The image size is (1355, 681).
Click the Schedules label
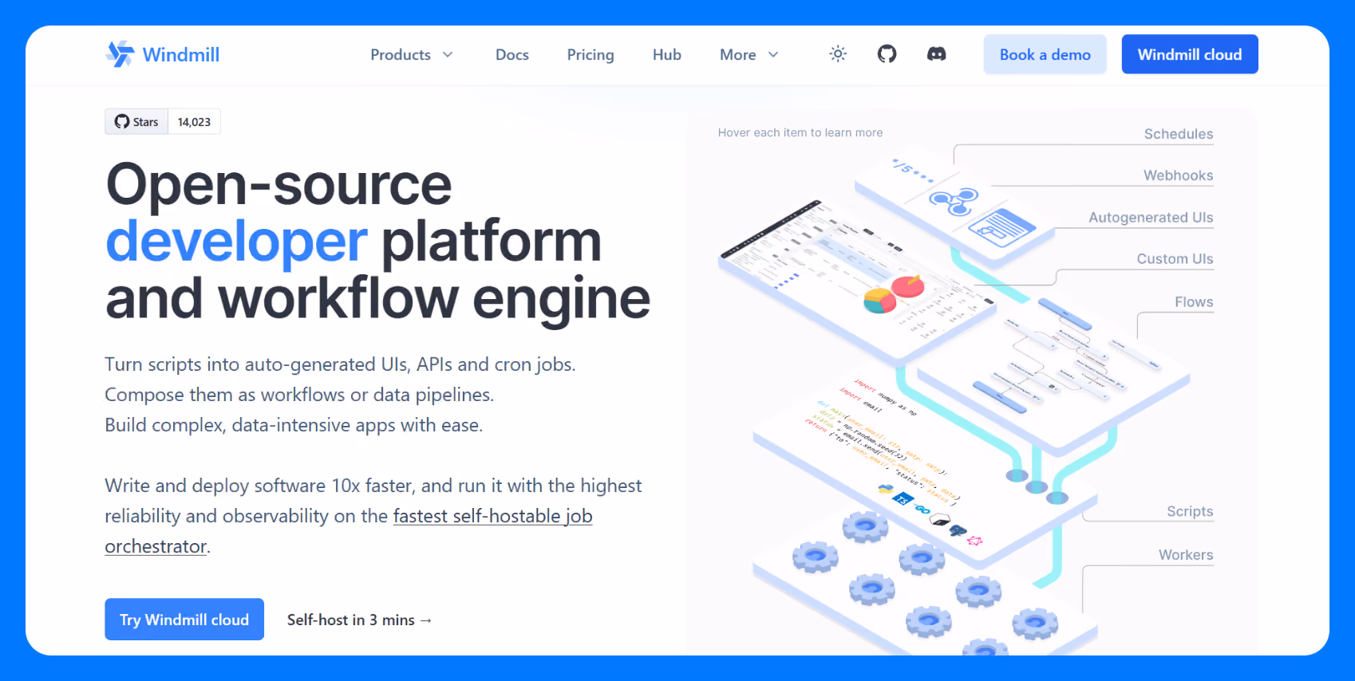(x=1179, y=134)
